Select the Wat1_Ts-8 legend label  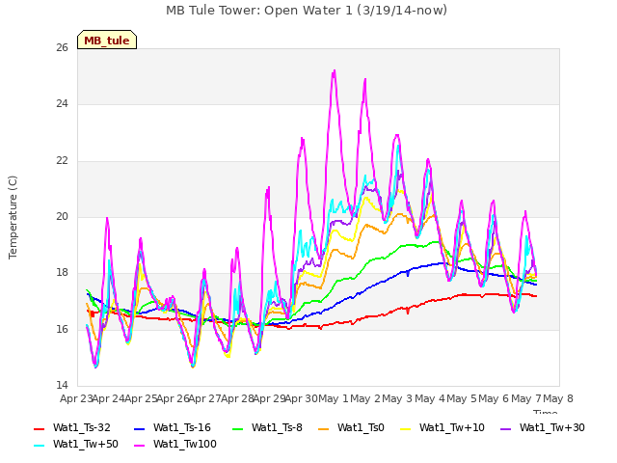tap(277, 428)
